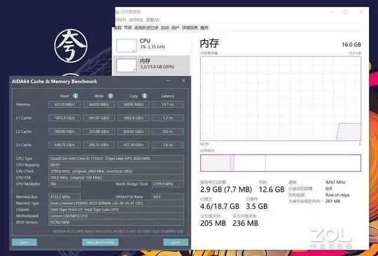Click Start Benchmark button

(100, 242)
